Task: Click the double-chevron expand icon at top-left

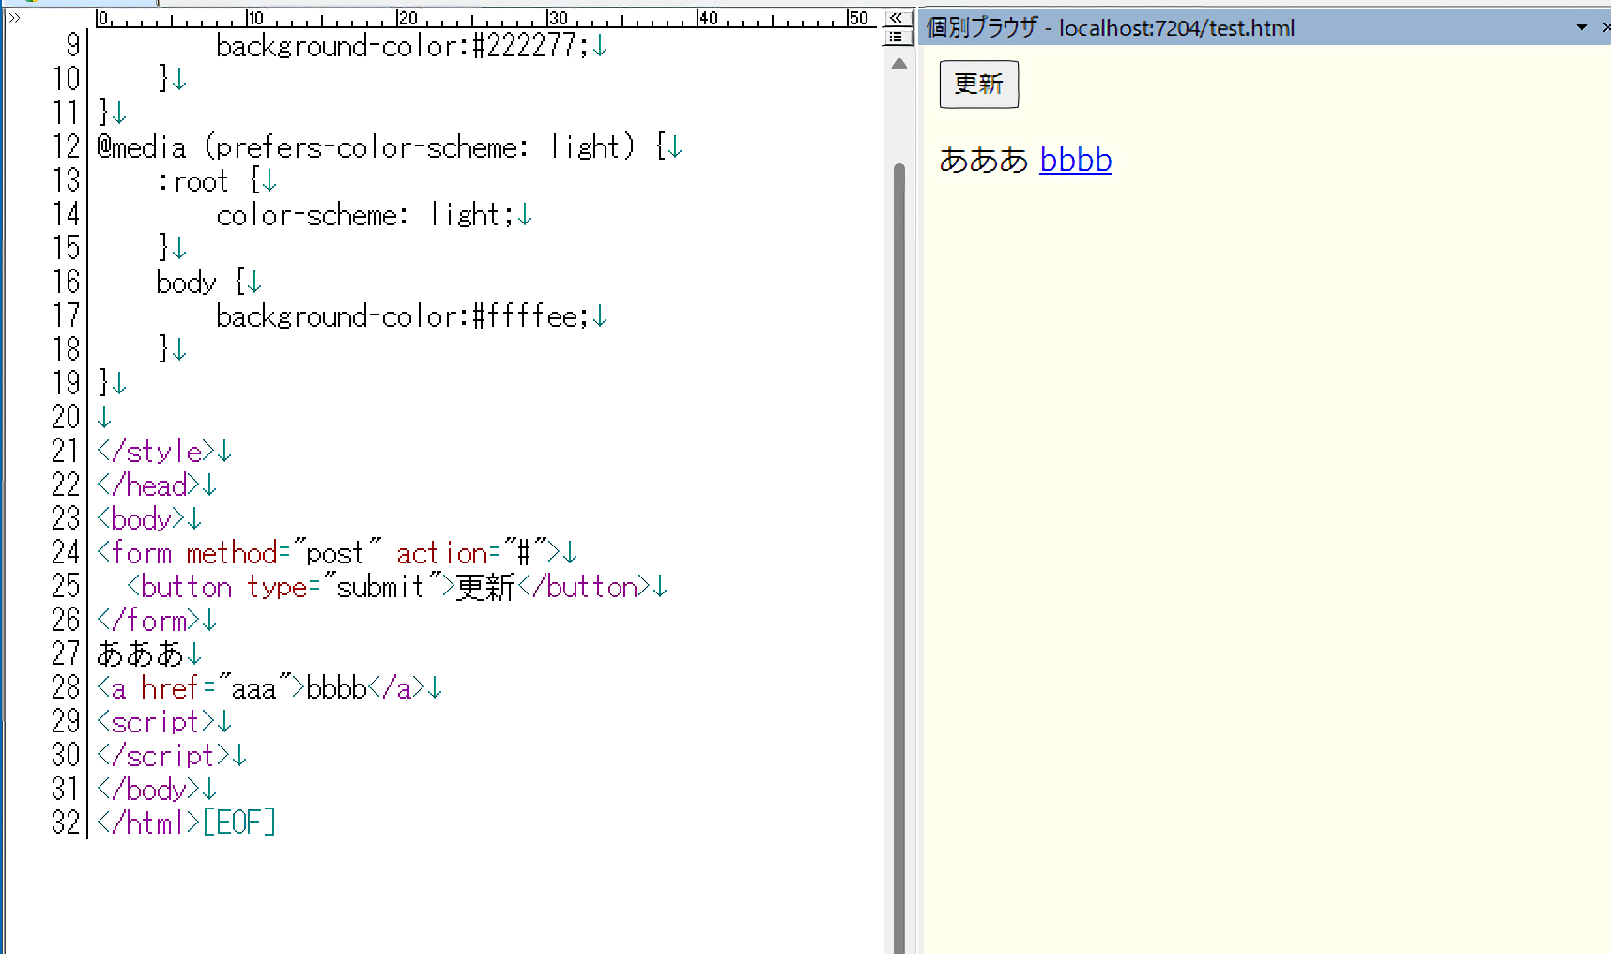Action: (14, 18)
